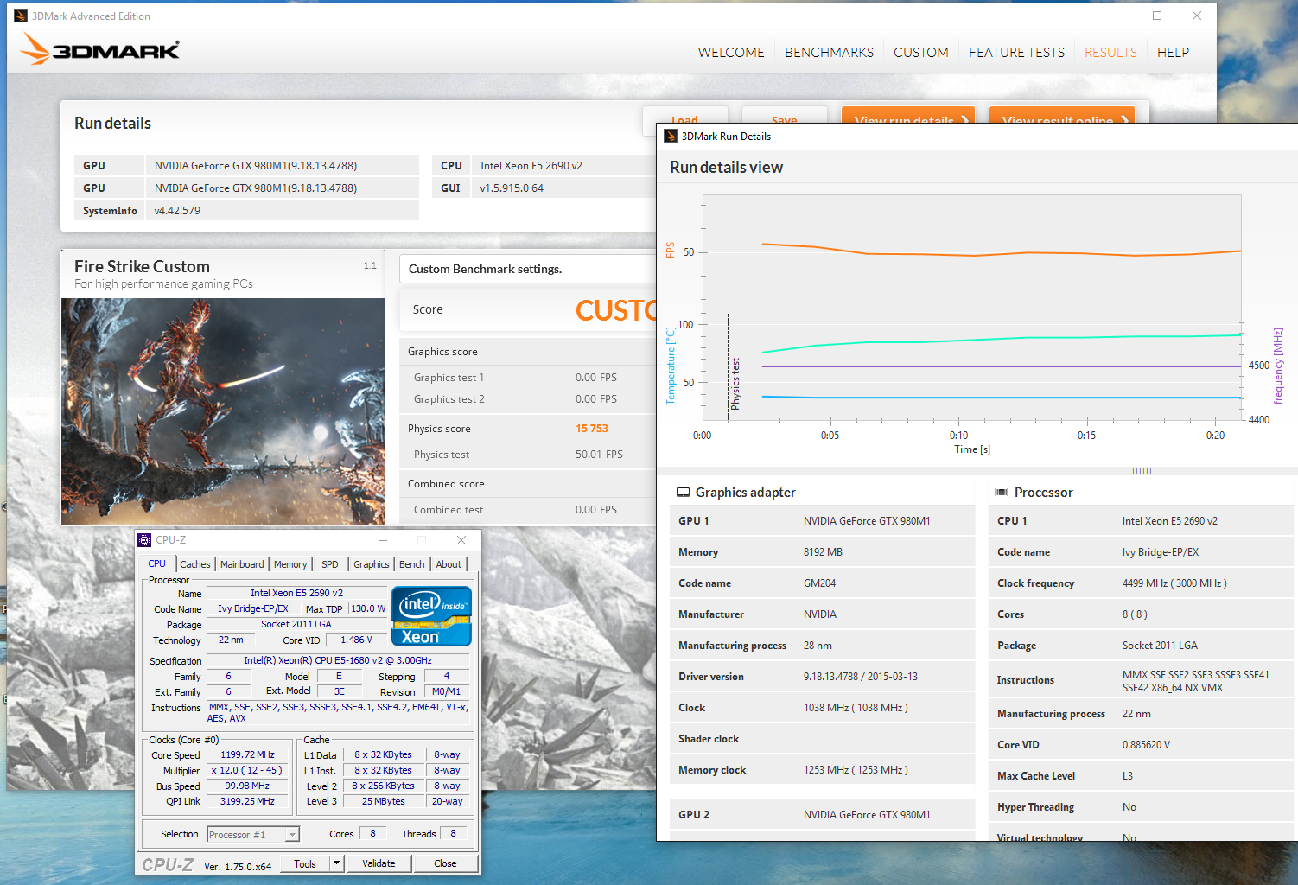The image size is (1298, 885).
Task: Click the Clock frequency value 4499 MHz ( 3000 MHz )
Action: click(x=1174, y=583)
